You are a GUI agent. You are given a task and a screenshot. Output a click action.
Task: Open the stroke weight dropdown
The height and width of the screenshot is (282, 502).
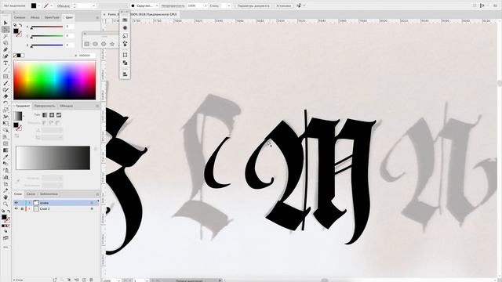(x=93, y=5)
